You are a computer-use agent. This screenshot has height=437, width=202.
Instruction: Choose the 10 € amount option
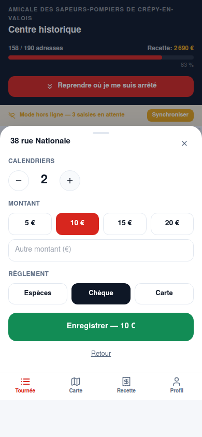[78, 224]
